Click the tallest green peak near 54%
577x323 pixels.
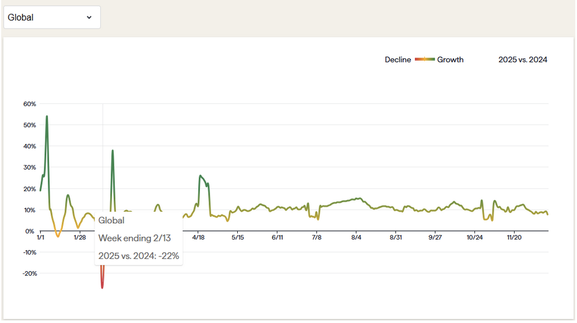(47, 117)
